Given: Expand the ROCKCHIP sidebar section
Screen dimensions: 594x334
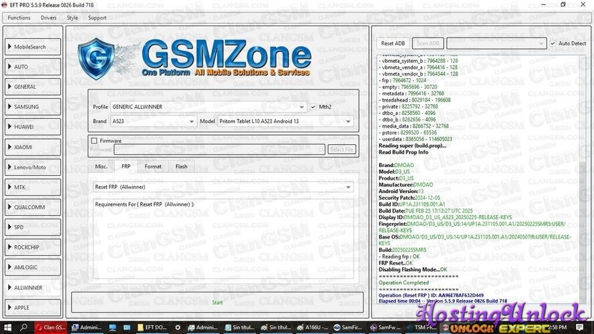Looking at the screenshot, I should click(x=33, y=247).
